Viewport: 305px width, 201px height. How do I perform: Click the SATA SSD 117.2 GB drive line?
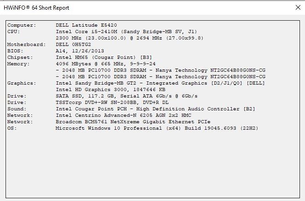coord(126,96)
